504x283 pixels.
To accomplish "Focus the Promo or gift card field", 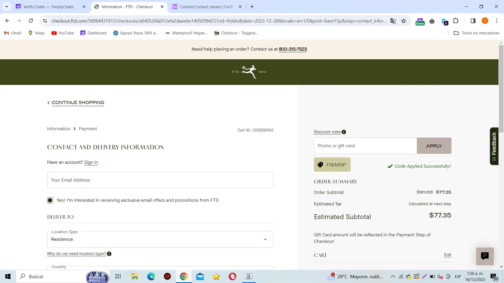I will 365,146.
